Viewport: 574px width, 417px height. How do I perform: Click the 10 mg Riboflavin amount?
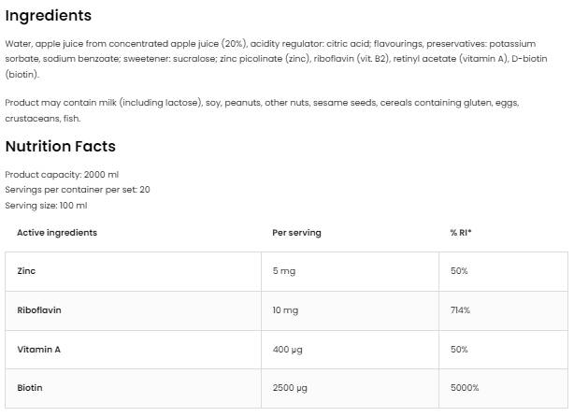pyautogui.click(x=285, y=309)
